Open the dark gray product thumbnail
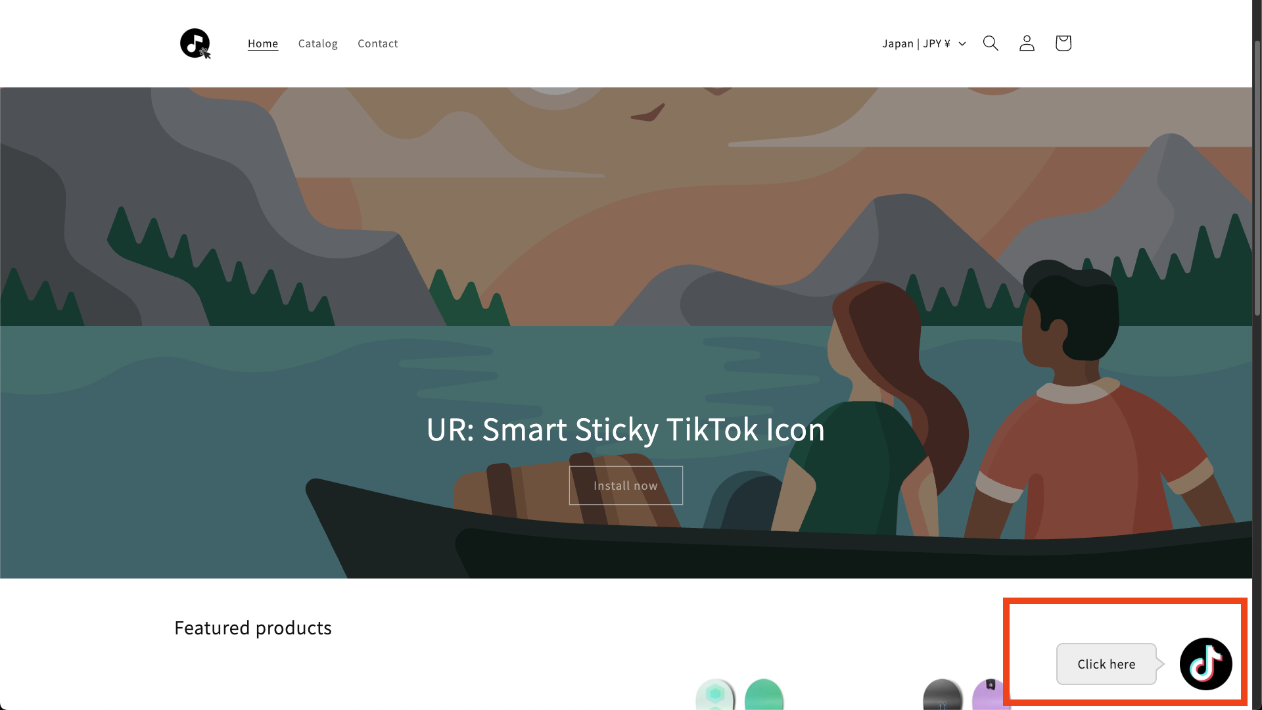Image resolution: width=1262 pixels, height=710 pixels. 943,694
